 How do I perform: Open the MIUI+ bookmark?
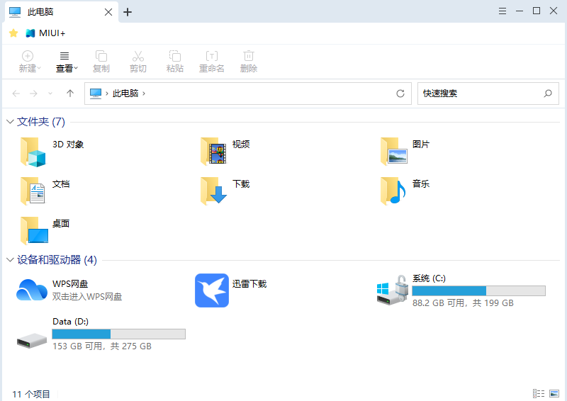click(x=45, y=33)
